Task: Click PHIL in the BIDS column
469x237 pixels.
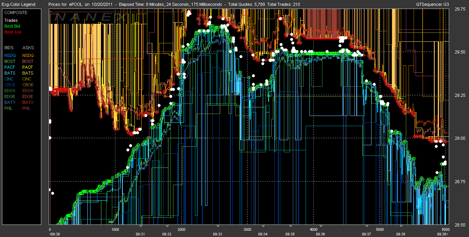Action: [x=9, y=108]
